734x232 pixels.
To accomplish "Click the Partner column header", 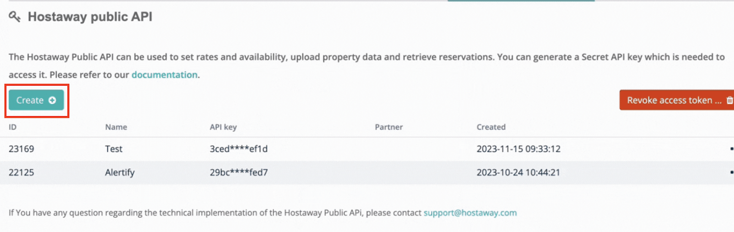I will coord(389,127).
